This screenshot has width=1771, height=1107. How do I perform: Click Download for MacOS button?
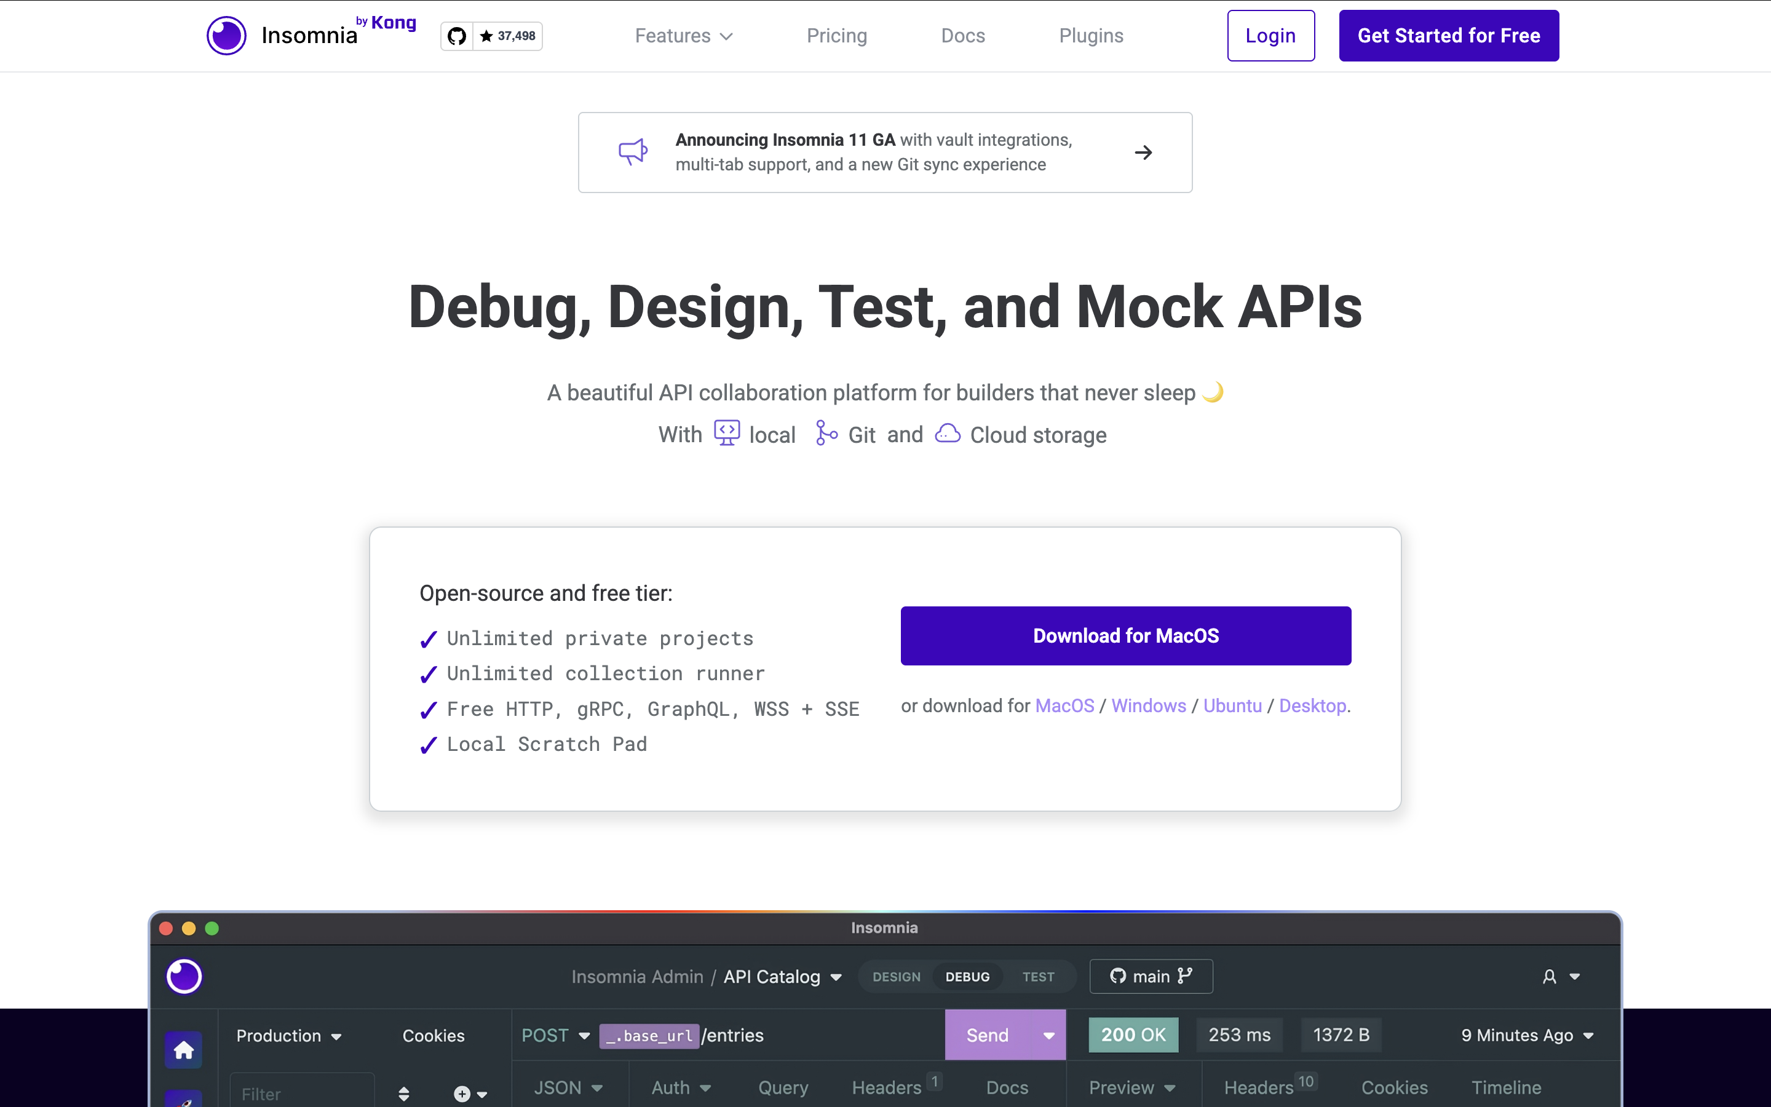click(x=1125, y=635)
